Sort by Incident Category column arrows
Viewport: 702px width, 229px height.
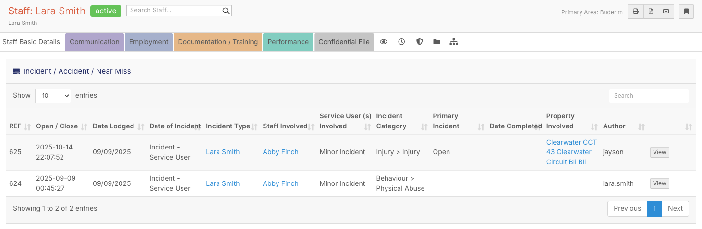424,127
